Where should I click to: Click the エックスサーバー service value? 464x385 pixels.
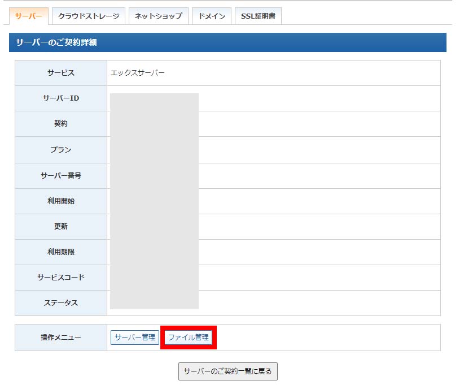[138, 73]
